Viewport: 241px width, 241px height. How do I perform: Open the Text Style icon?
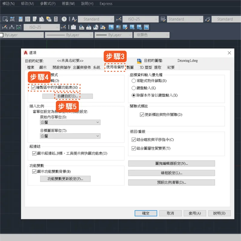click(x=74, y=19)
